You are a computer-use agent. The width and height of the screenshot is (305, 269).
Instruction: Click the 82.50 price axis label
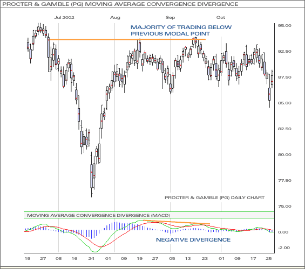pyautogui.click(x=284, y=129)
